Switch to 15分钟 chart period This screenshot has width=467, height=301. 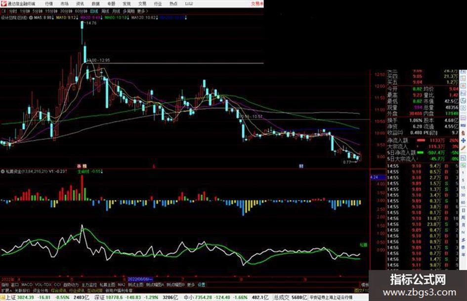click(51, 11)
